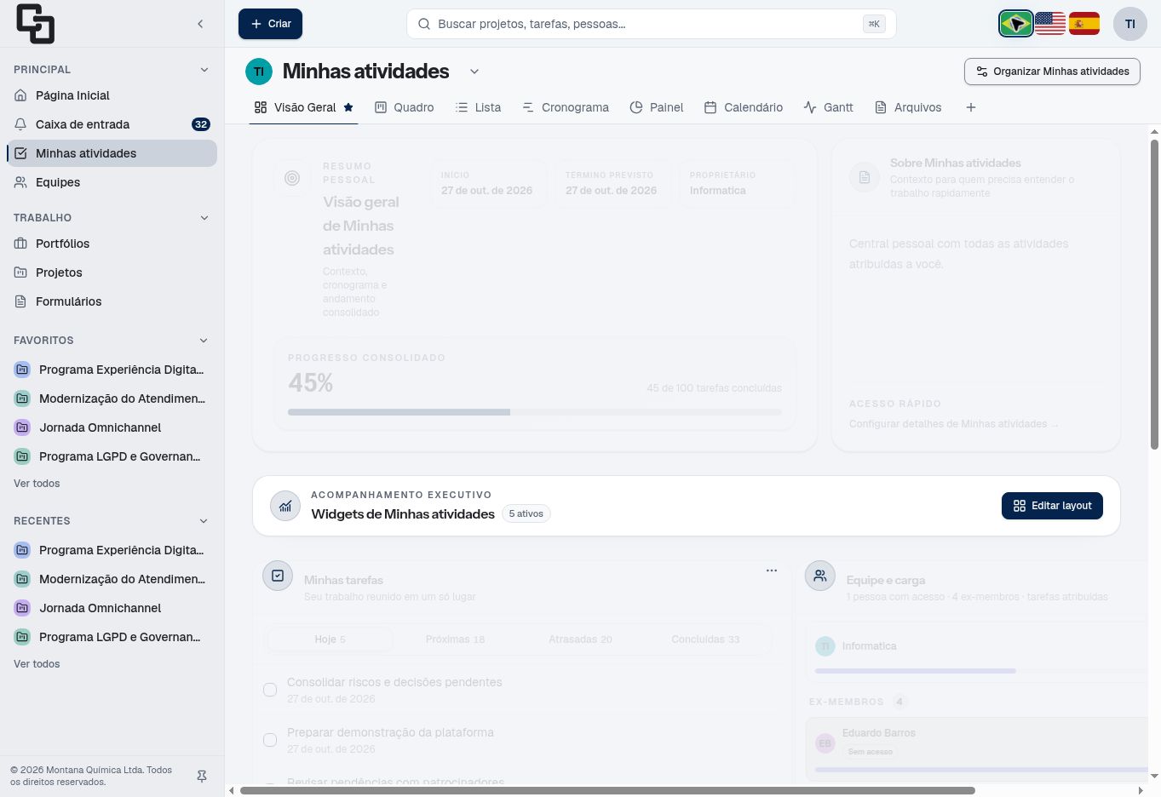Collapse the Principal sidebar section

(204, 70)
